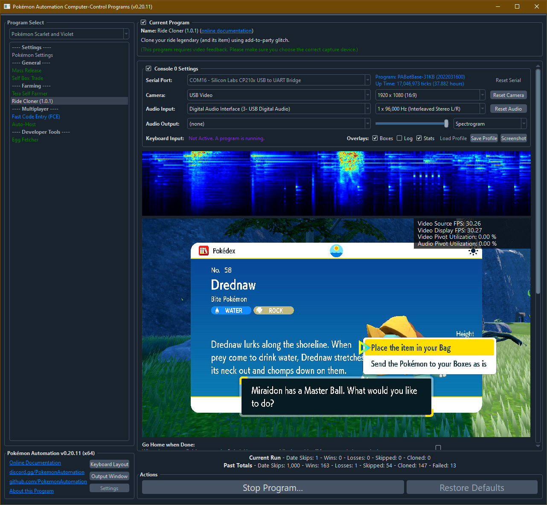Toggle the Boxes overlay checkbox

click(x=375, y=138)
